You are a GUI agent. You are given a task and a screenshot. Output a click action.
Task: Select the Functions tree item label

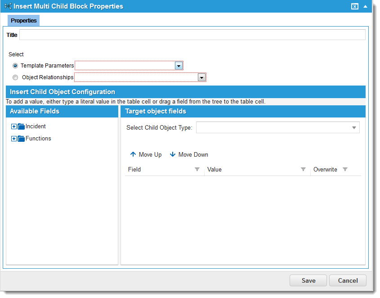[38, 139]
